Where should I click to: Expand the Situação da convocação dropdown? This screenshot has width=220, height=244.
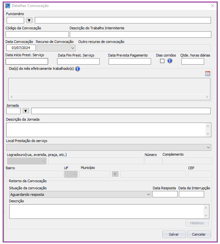click(x=80, y=194)
